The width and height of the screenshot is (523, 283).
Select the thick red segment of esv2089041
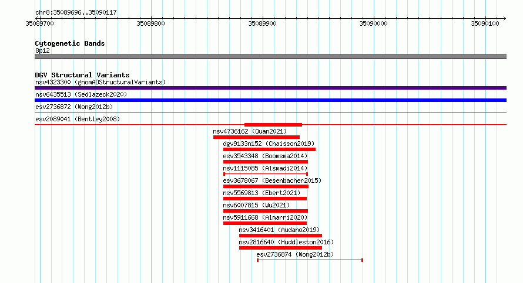pyautogui.click(x=273, y=125)
